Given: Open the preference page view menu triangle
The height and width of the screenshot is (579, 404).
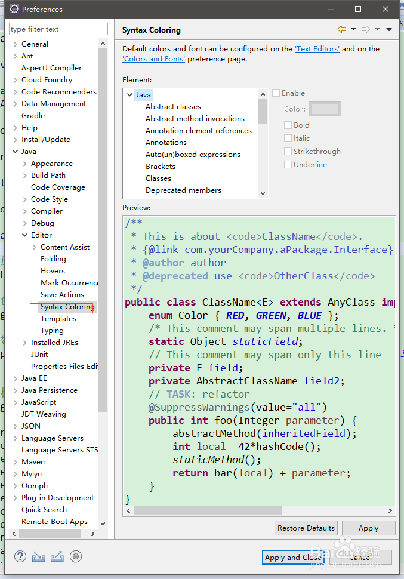Looking at the screenshot, I should tap(389, 29).
